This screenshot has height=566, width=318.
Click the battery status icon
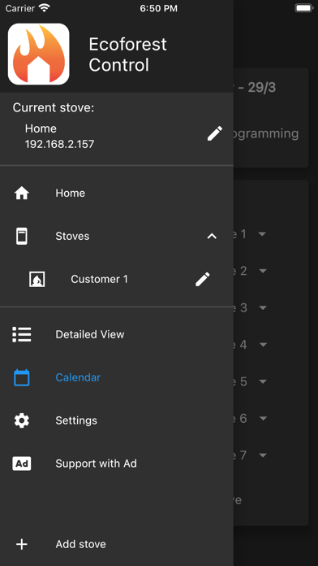pos(304,8)
